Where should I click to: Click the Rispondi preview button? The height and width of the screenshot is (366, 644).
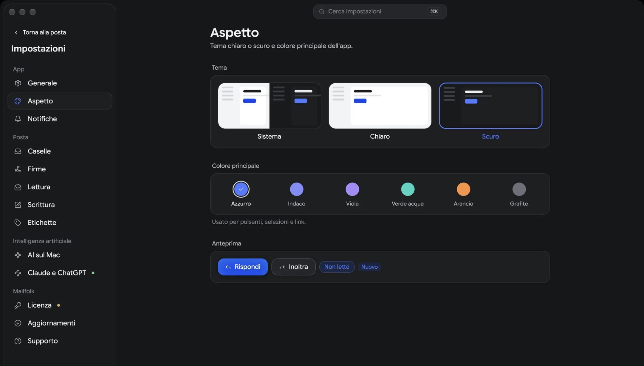click(243, 267)
